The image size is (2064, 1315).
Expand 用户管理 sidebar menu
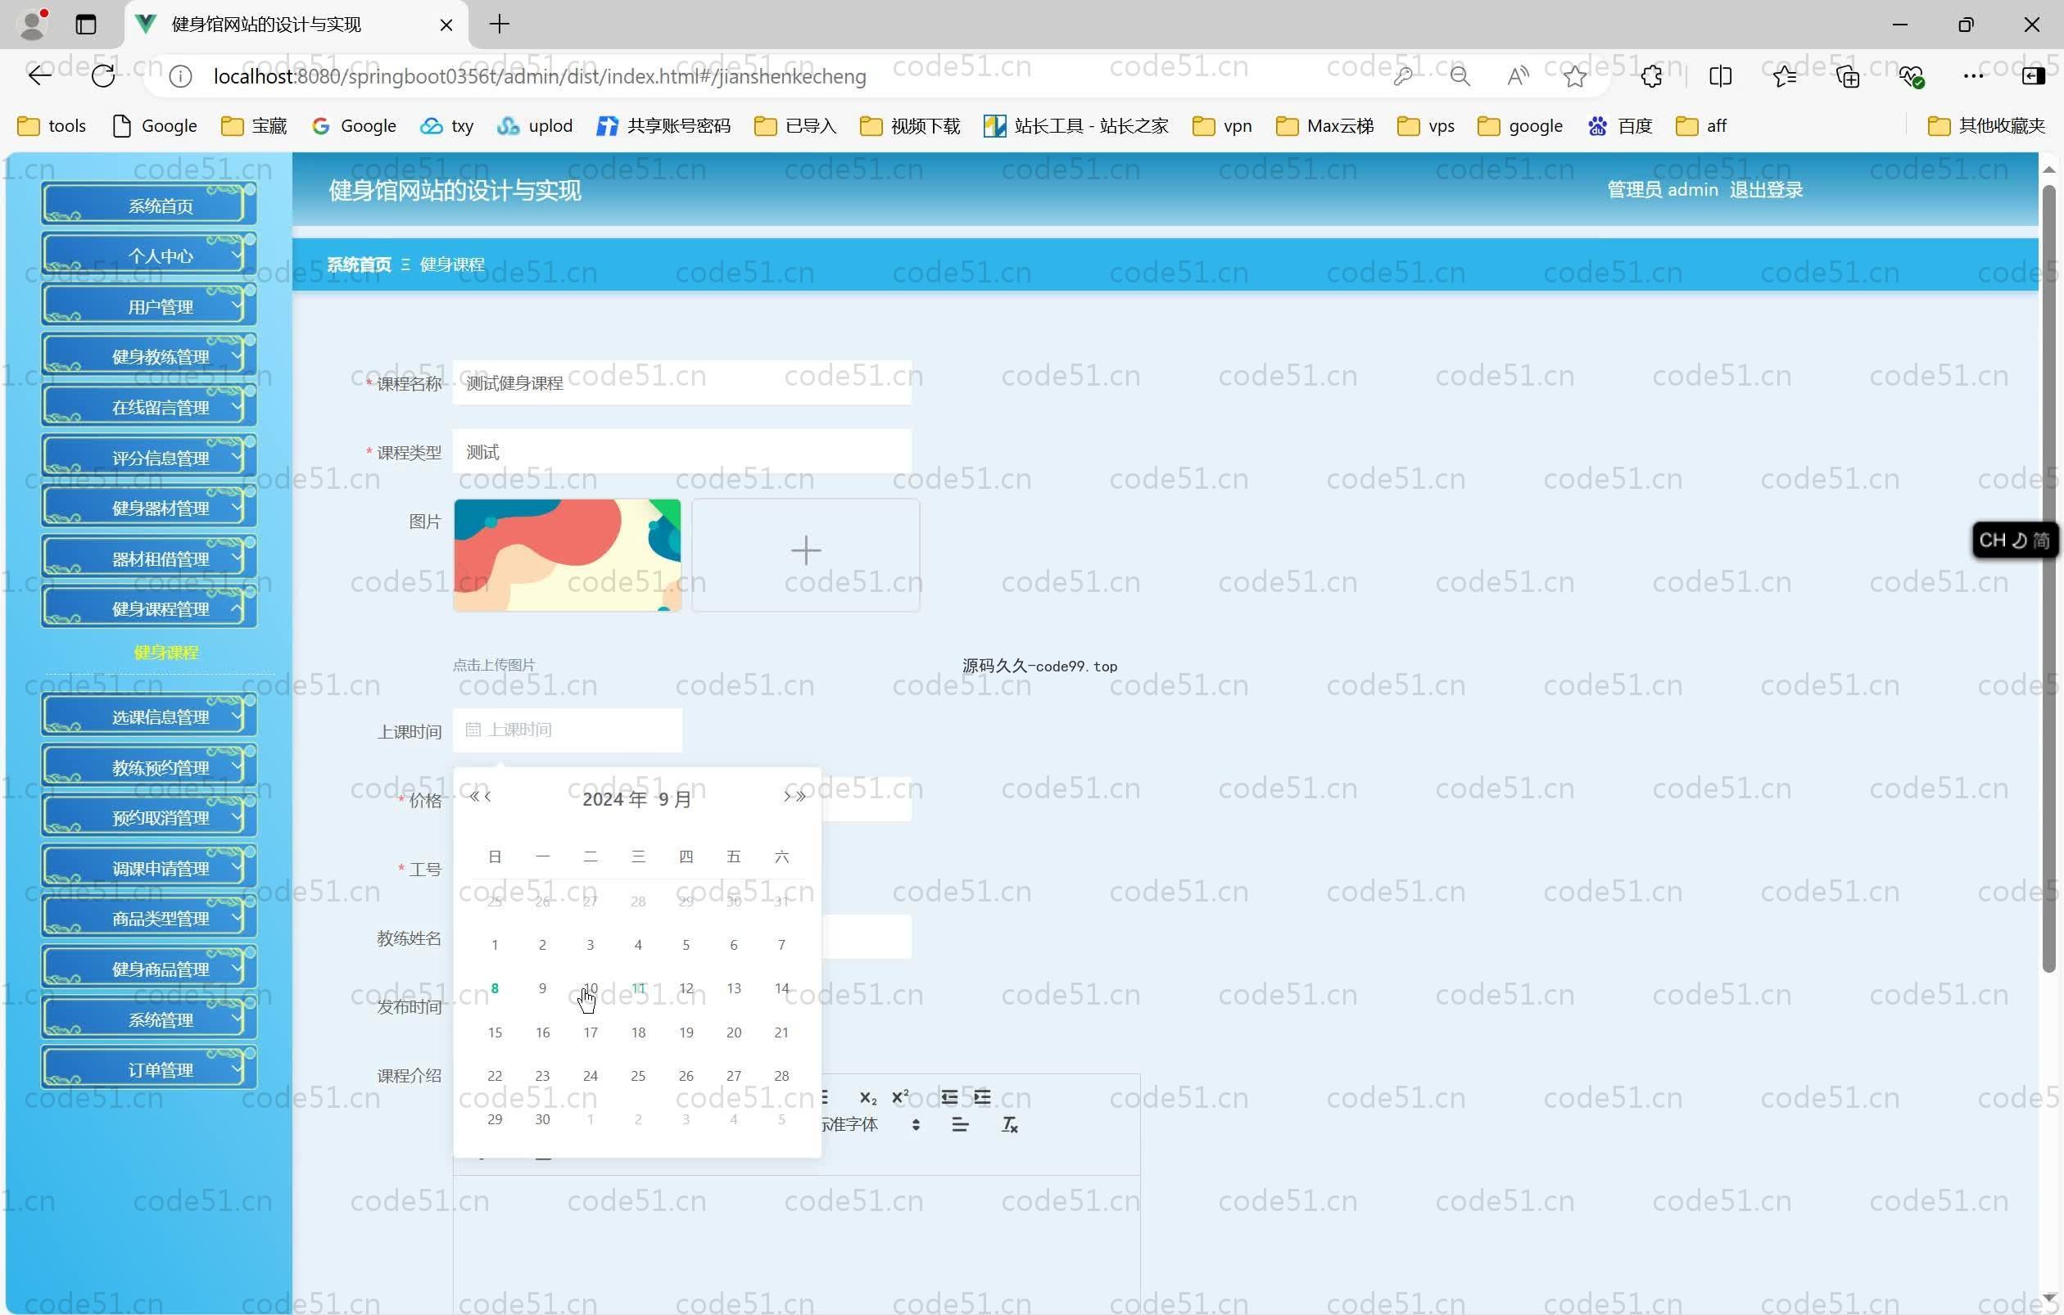coord(149,305)
